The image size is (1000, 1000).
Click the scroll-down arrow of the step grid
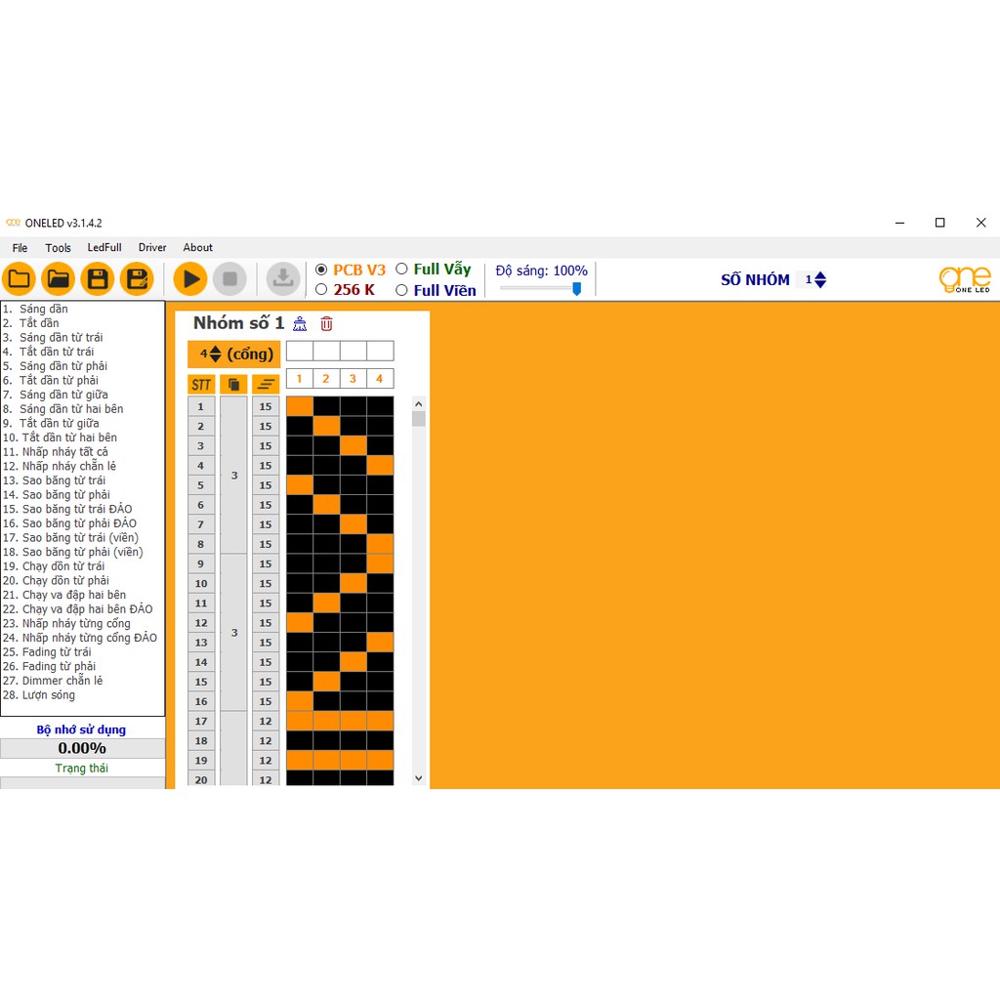(x=418, y=778)
